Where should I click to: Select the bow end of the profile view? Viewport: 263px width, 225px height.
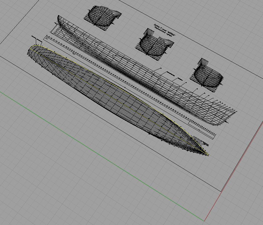232,116
